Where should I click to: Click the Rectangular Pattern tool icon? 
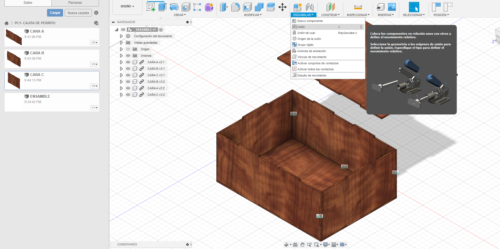[x=197, y=7]
